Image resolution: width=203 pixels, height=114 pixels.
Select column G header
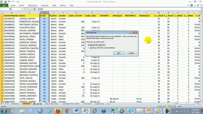click(x=76, y=13)
